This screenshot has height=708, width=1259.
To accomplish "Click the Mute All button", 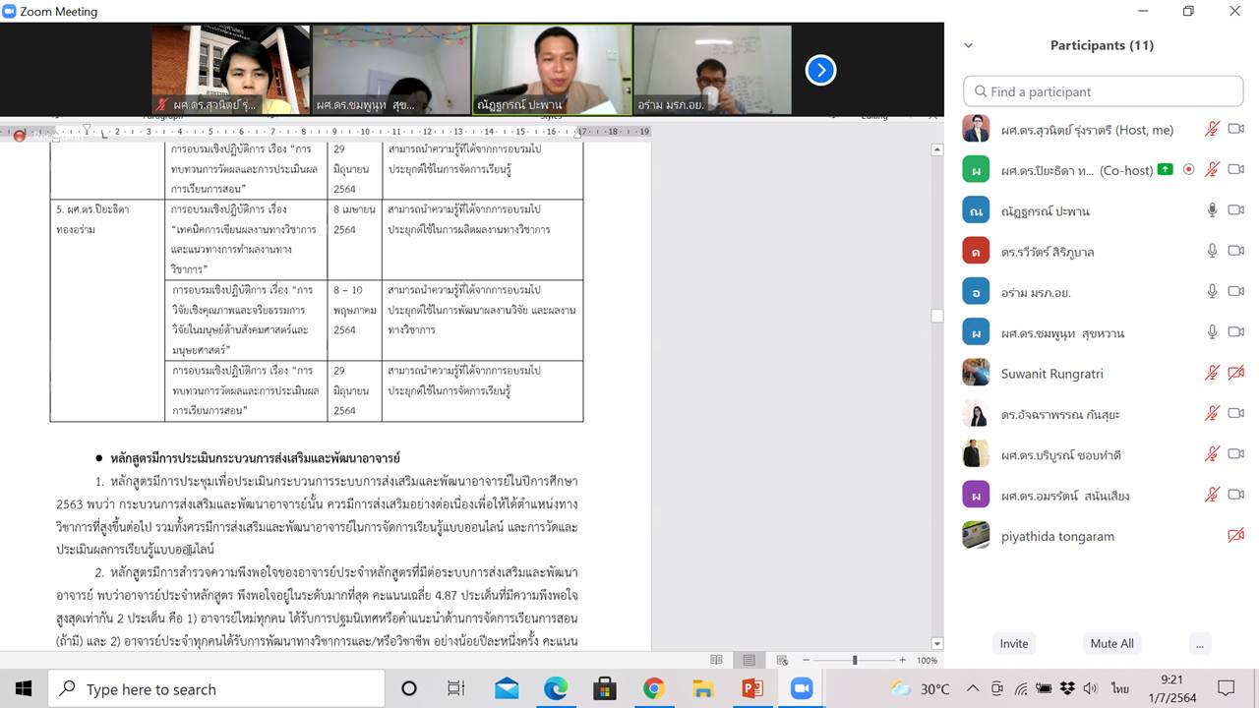I will point(1111,643).
